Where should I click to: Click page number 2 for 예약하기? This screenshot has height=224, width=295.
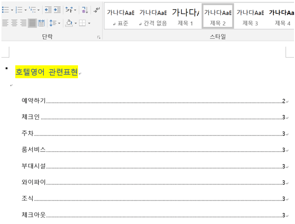tap(284, 101)
